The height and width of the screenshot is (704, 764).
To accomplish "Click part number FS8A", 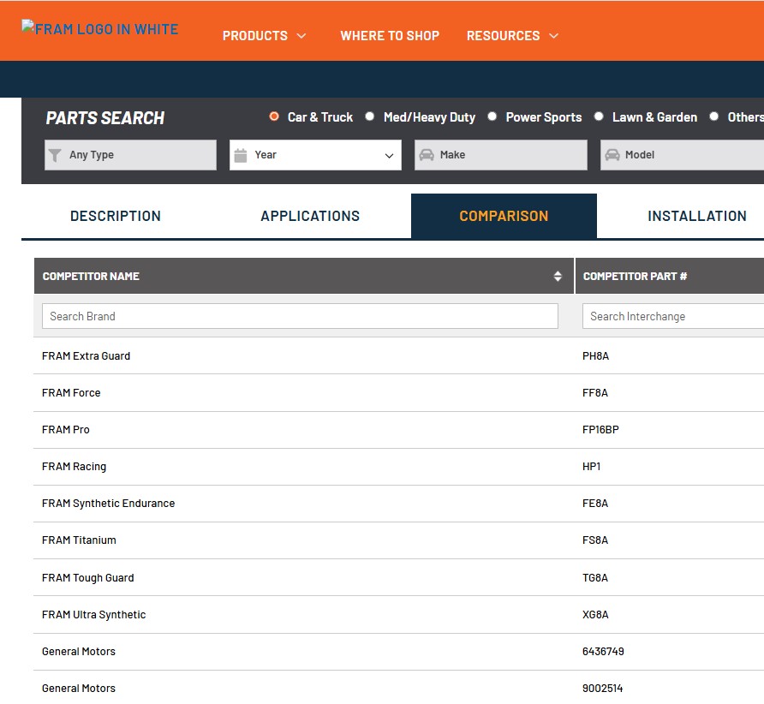I will pos(595,540).
